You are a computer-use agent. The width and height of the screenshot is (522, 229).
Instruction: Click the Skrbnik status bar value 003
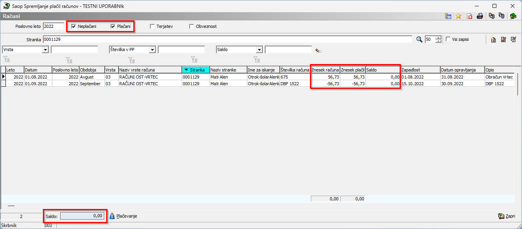[x=50, y=225]
